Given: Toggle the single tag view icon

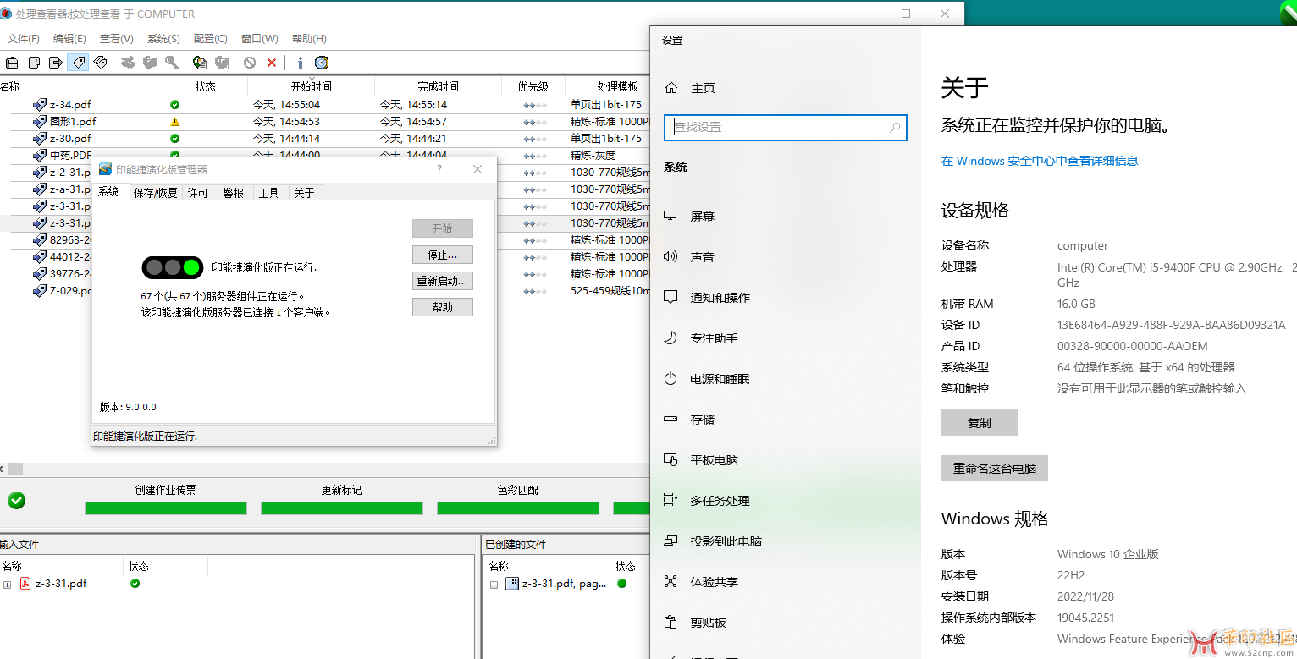Looking at the screenshot, I should 78,63.
